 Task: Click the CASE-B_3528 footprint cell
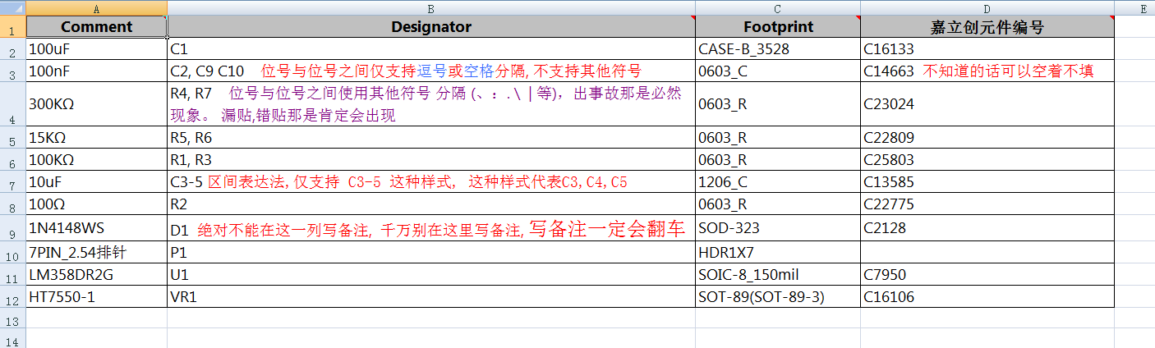pyautogui.click(x=777, y=49)
